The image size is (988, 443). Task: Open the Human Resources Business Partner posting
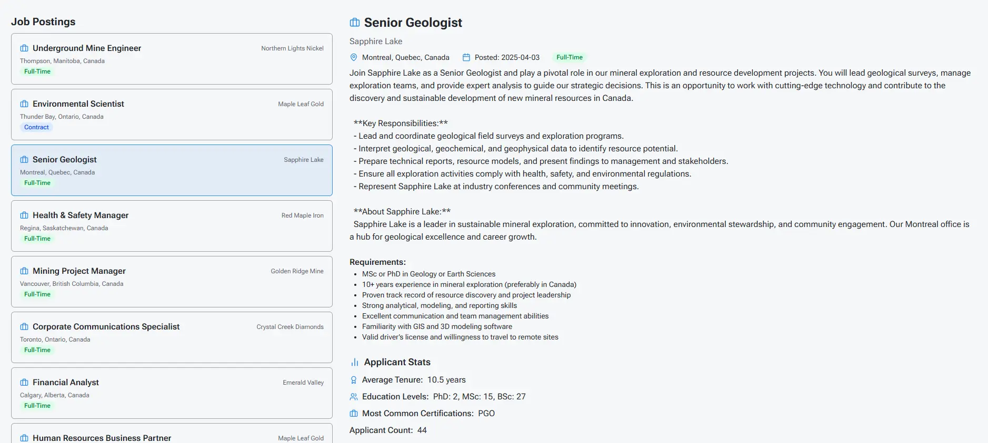(172, 436)
